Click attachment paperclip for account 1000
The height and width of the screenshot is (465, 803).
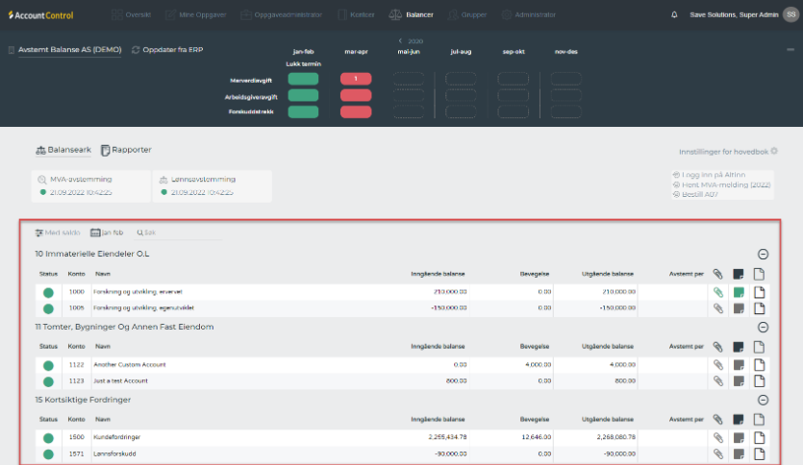pos(717,292)
